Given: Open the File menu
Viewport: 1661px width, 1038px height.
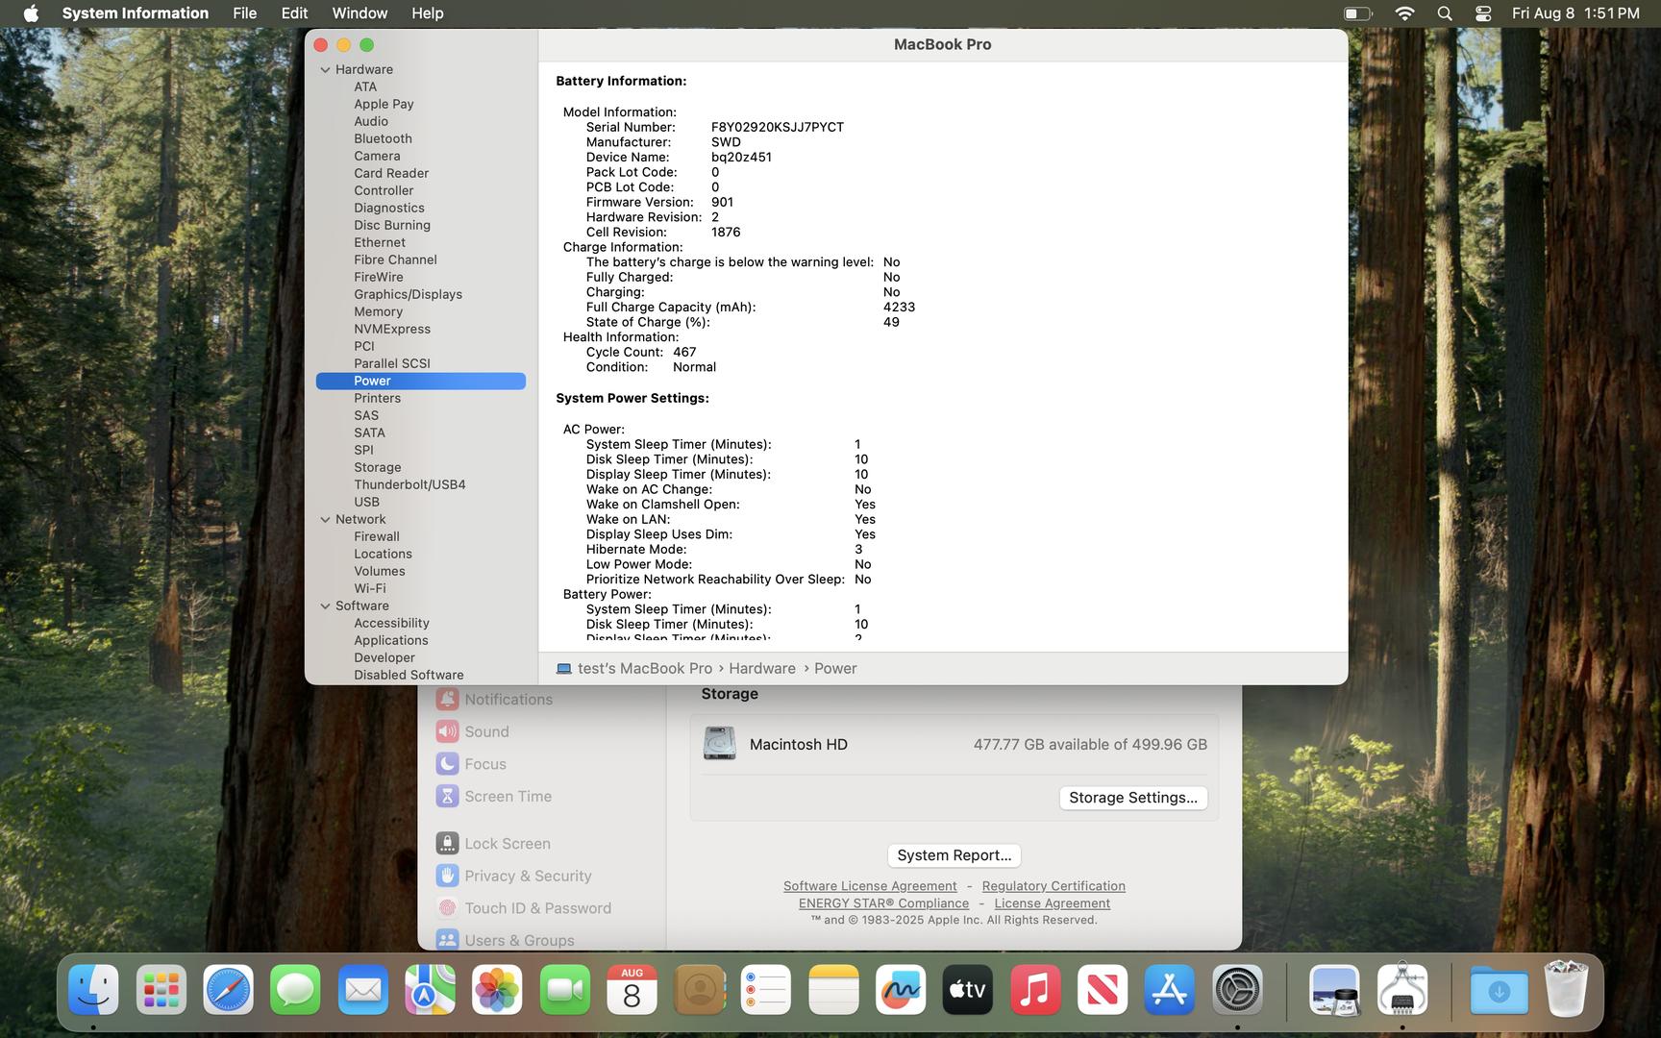Looking at the screenshot, I should pyautogui.click(x=245, y=13).
